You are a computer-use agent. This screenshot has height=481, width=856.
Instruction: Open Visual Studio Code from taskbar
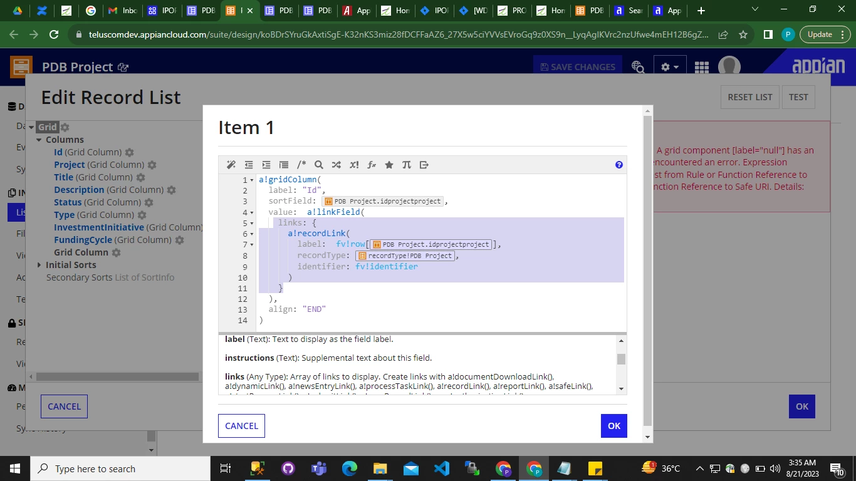442,468
